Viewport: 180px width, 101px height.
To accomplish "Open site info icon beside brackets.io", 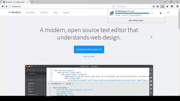I will (x=10, y=6).
